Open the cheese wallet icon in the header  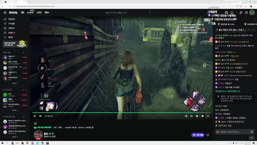pos(226,13)
